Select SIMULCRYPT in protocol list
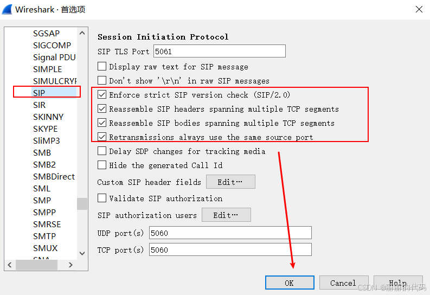430x295 pixels. click(x=55, y=81)
